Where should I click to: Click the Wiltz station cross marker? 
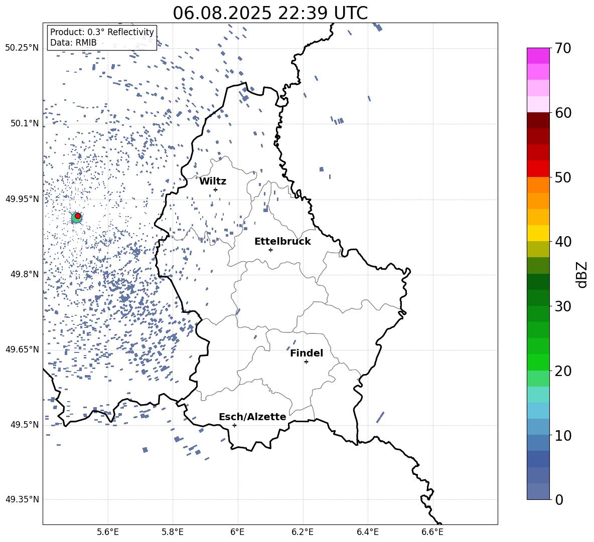click(x=215, y=190)
